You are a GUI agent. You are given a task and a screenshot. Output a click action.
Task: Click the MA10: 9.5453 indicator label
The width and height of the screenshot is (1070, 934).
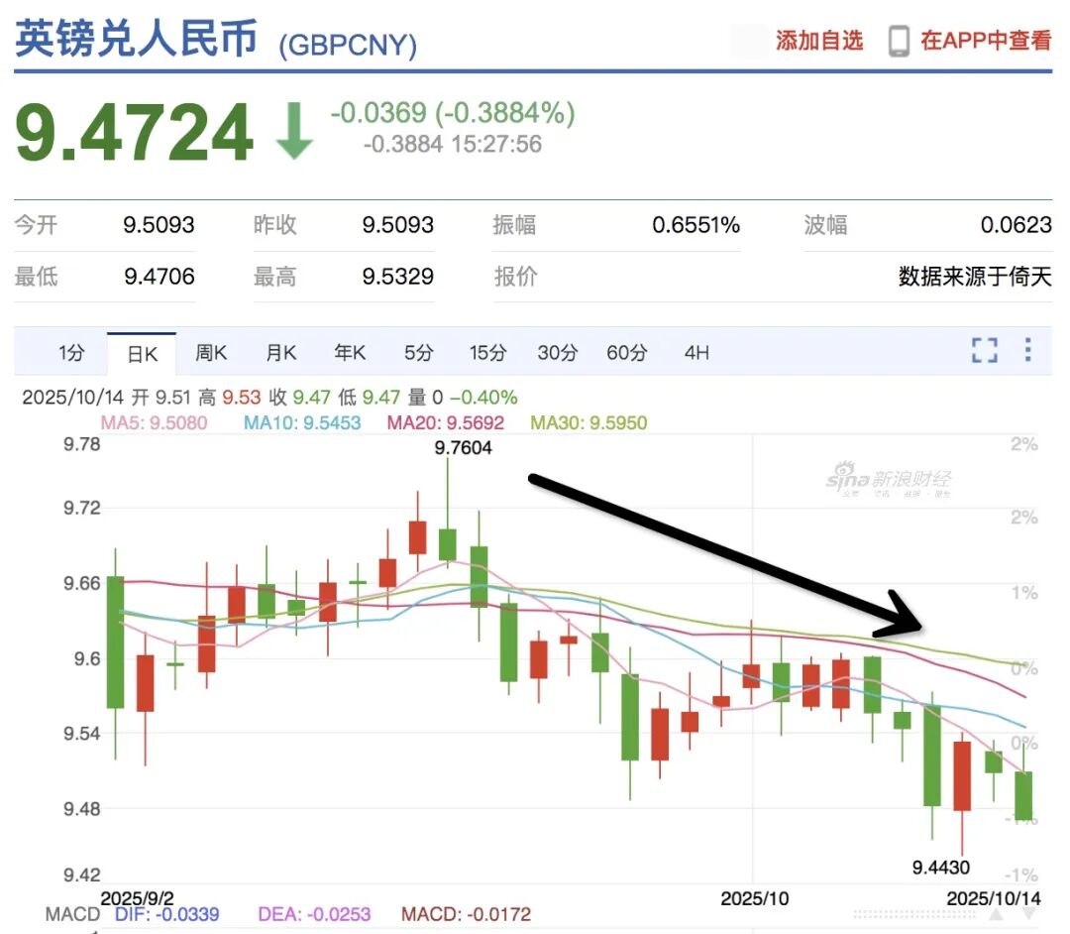301,422
